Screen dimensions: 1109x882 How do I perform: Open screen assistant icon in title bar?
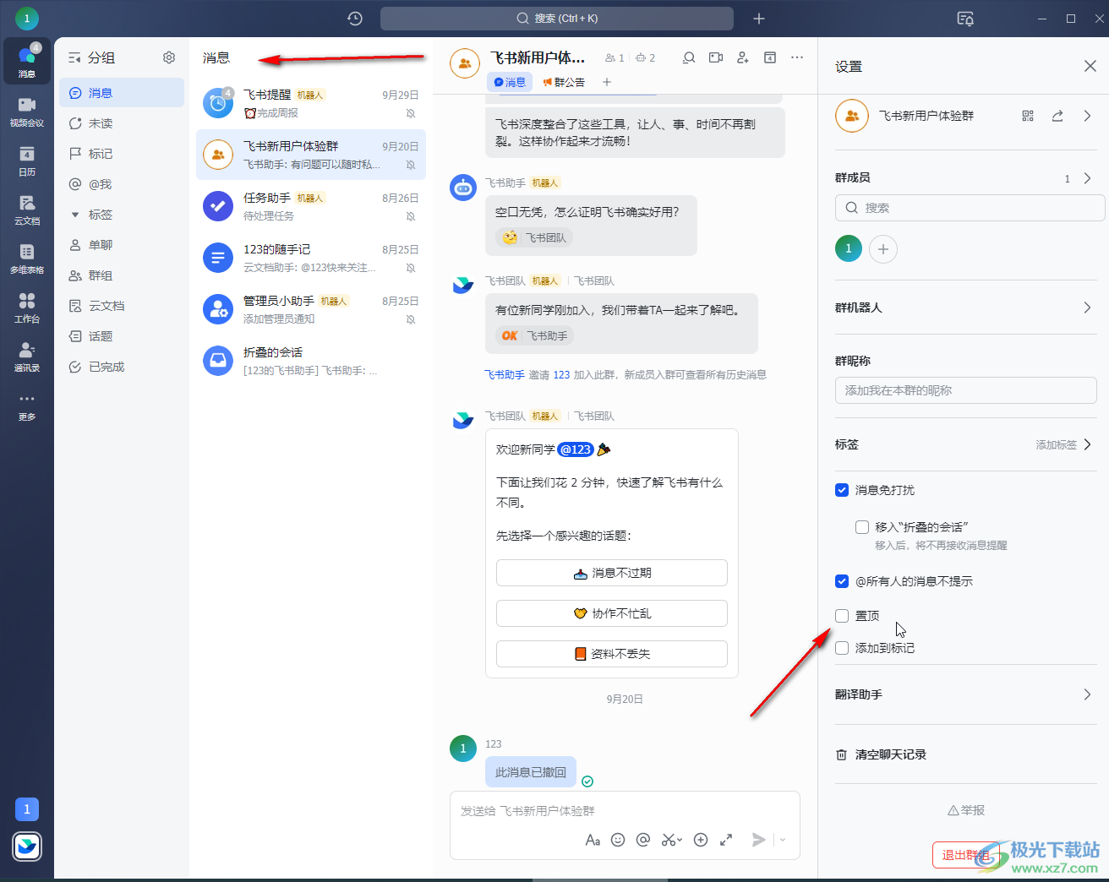(965, 19)
